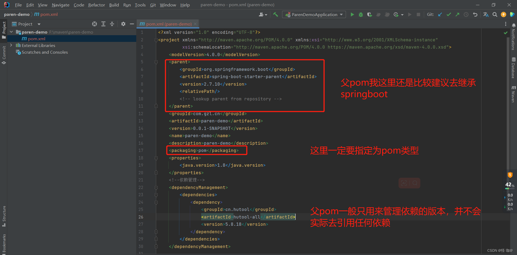
Task: Toggle the Bookmarks tool window sidebar button
Action: [4, 244]
